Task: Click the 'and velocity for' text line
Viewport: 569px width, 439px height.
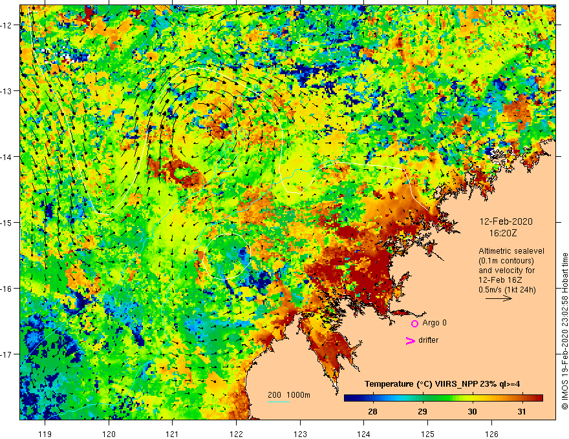Action: 506,271
